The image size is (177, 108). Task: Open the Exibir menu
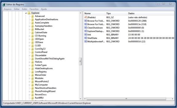point(24,9)
